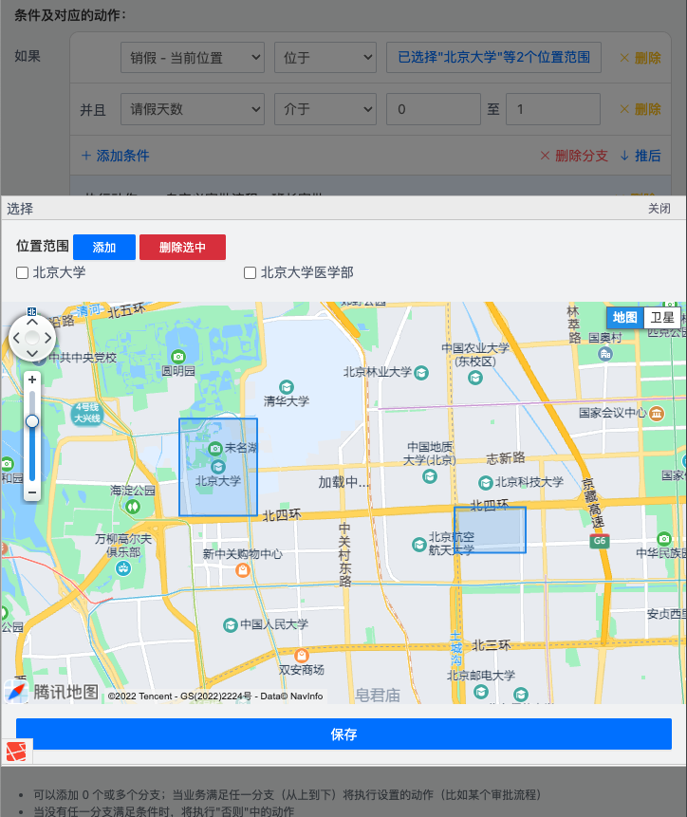Zoom out with the minus button

pyautogui.click(x=32, y=492)
